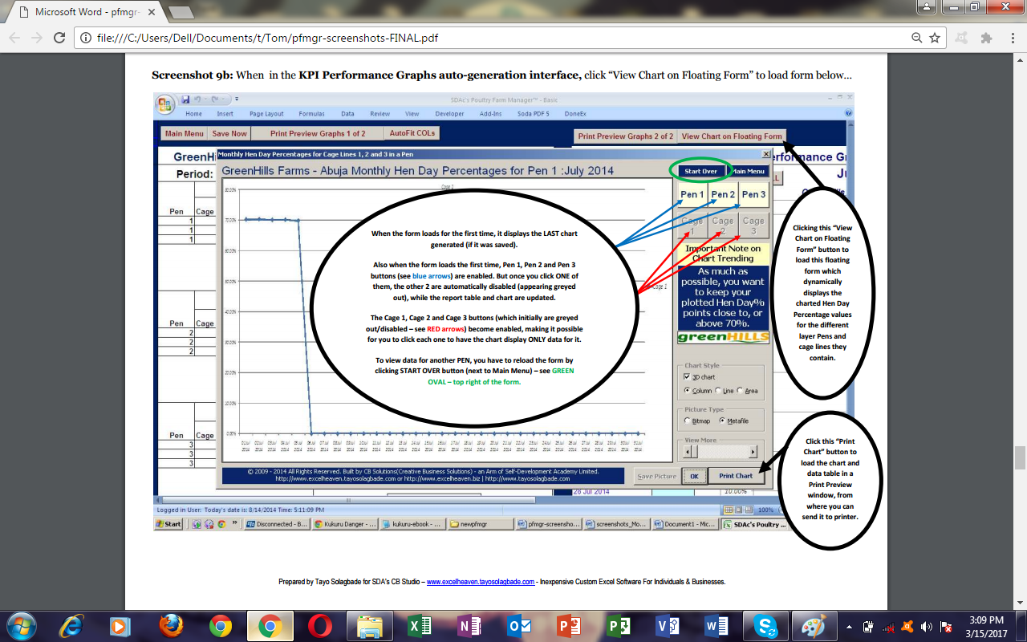Close the floating chart form with X
This screenshot has width=1027, height=642.
tap(765, 153)
